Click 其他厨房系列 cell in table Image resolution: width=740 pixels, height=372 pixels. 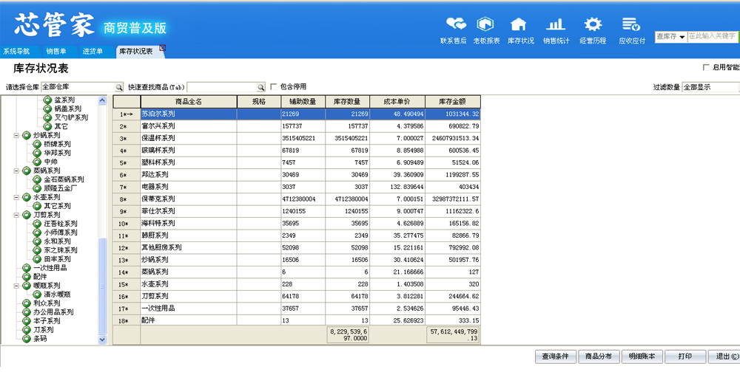[189, 248]
